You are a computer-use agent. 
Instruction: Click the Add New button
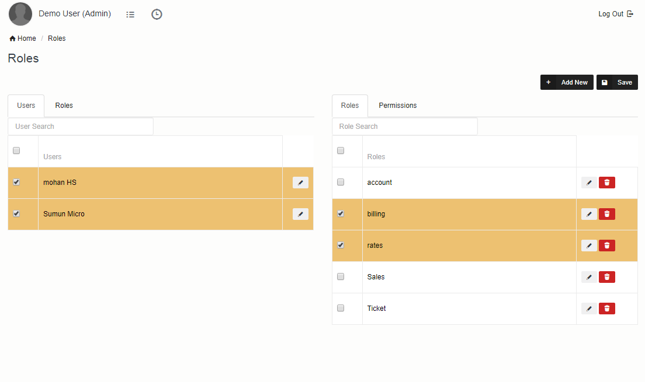pos(567,82)
